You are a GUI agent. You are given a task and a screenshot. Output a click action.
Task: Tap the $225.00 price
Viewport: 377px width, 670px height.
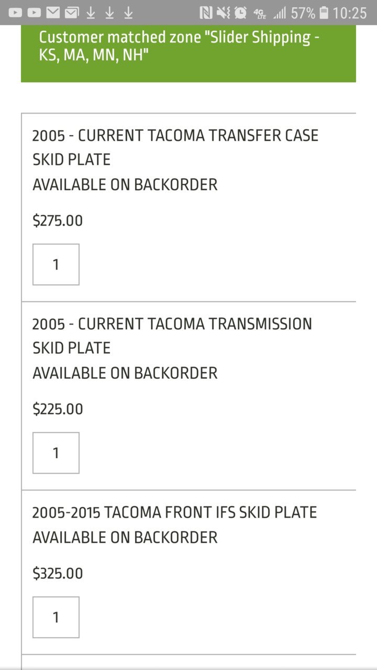pos(58,409)
